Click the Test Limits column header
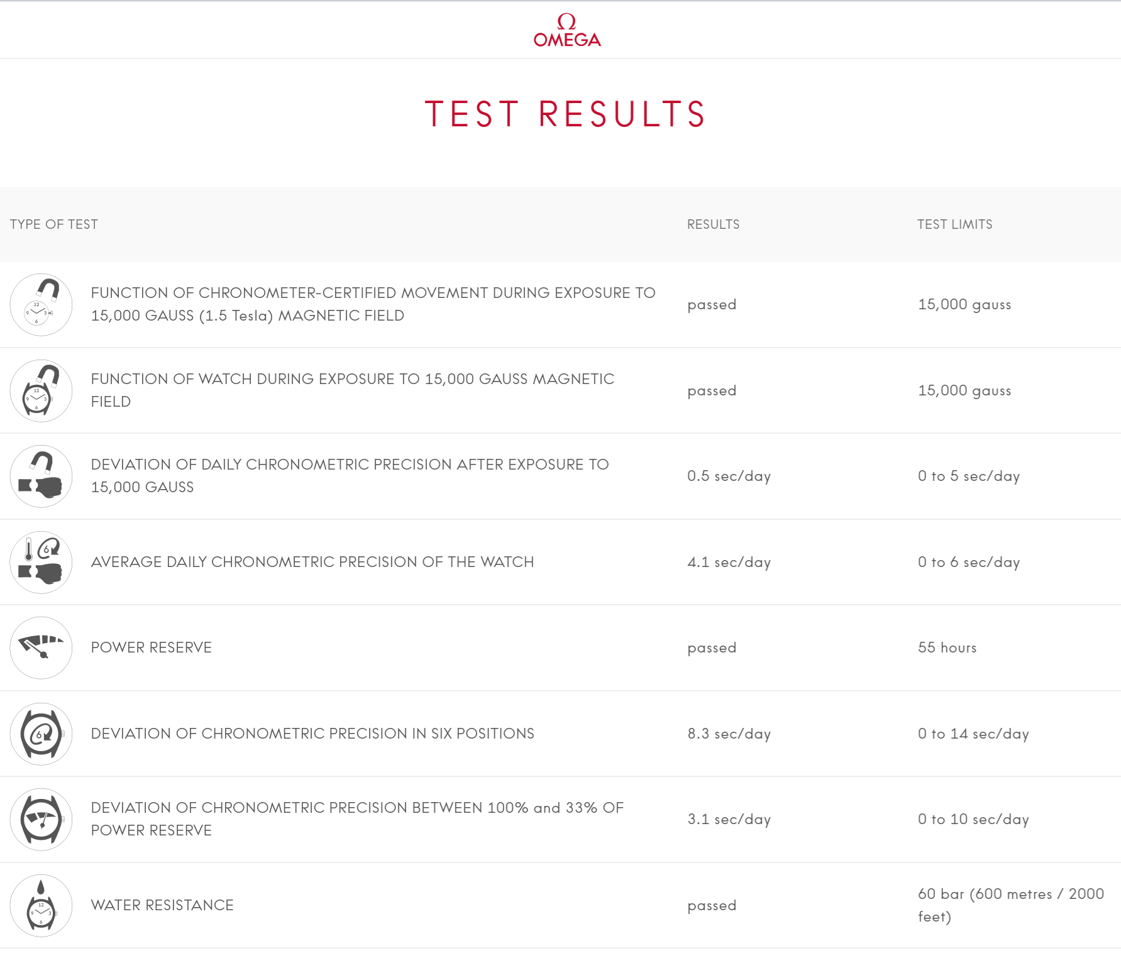The height and width of the screenshot is (958, 1121). tap(954, 224)
